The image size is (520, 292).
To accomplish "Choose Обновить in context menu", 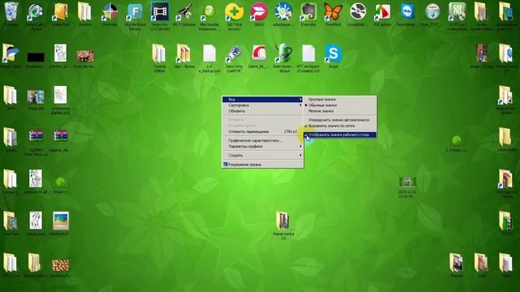I will point(262,111).
